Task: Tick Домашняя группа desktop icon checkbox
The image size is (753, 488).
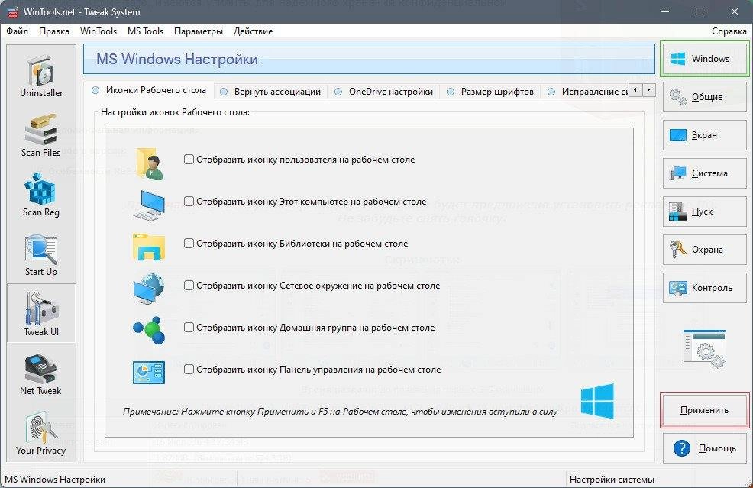Action: point(189,327)
